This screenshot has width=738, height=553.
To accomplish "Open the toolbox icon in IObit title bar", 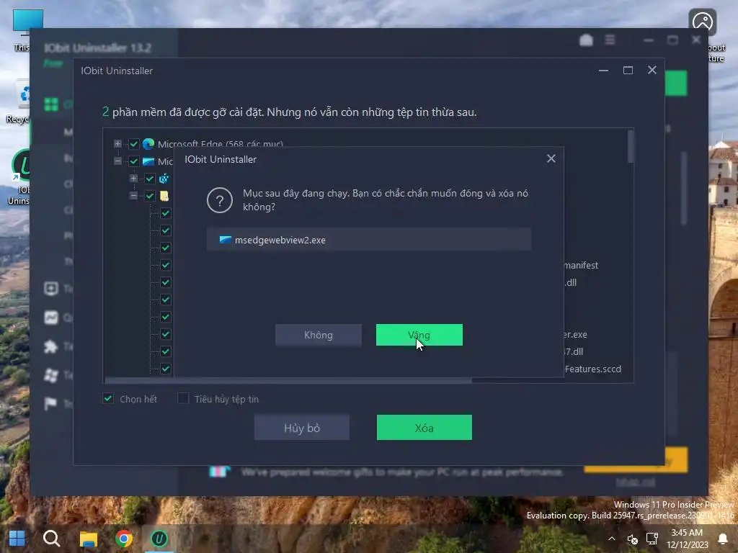I will tap(586, 40).
